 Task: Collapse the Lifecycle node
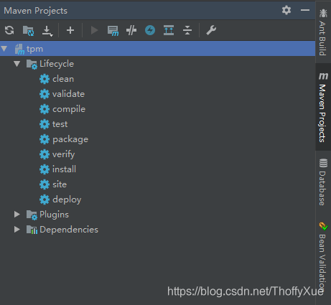(17, 64)
